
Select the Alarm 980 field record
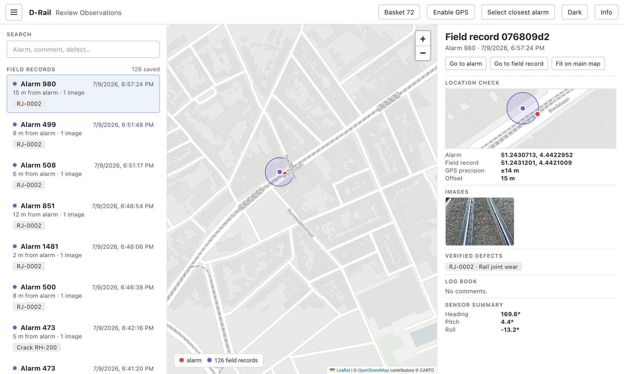click(83, 94)
